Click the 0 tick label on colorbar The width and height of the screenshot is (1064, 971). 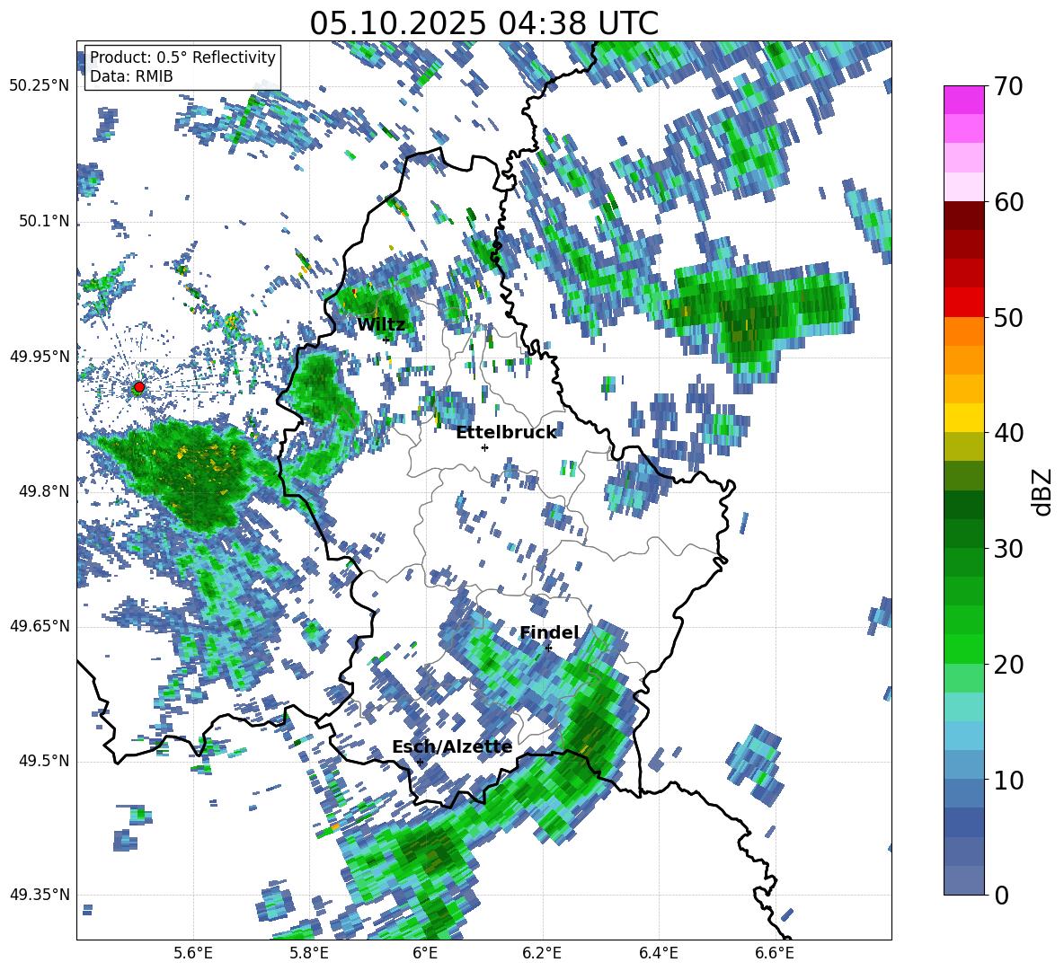coord(1001,896)
